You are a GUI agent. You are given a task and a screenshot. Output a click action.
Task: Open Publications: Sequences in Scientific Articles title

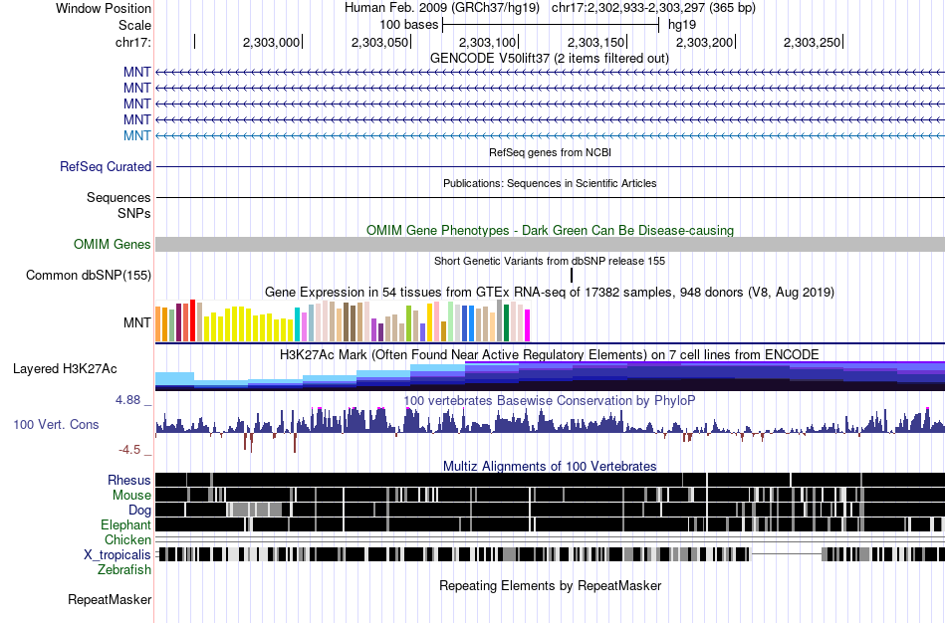[550, 183]
